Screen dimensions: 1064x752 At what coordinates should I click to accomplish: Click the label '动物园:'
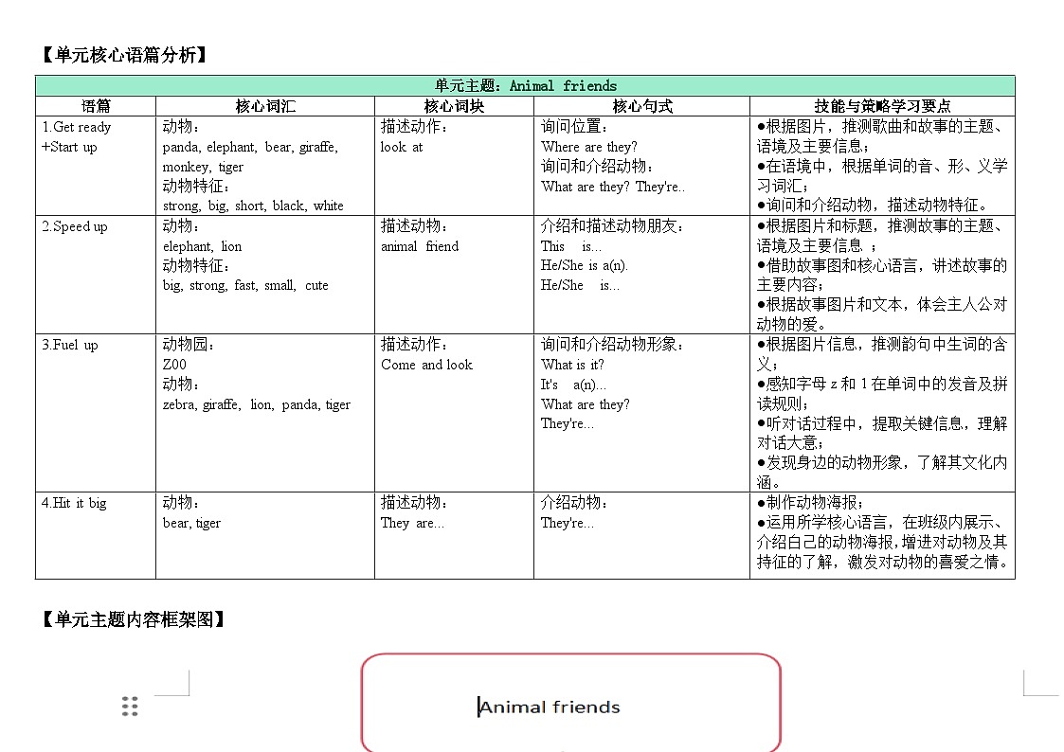click(189, 345)
